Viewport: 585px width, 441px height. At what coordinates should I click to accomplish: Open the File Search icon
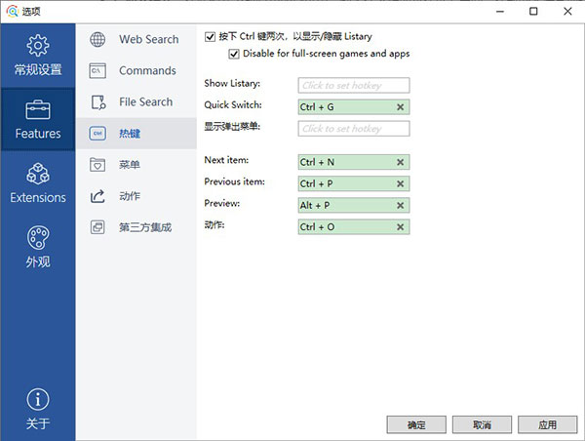click(x=98, y=102)
